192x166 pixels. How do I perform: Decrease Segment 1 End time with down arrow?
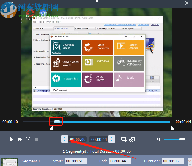pyautogui.click(x=129, y=162)
